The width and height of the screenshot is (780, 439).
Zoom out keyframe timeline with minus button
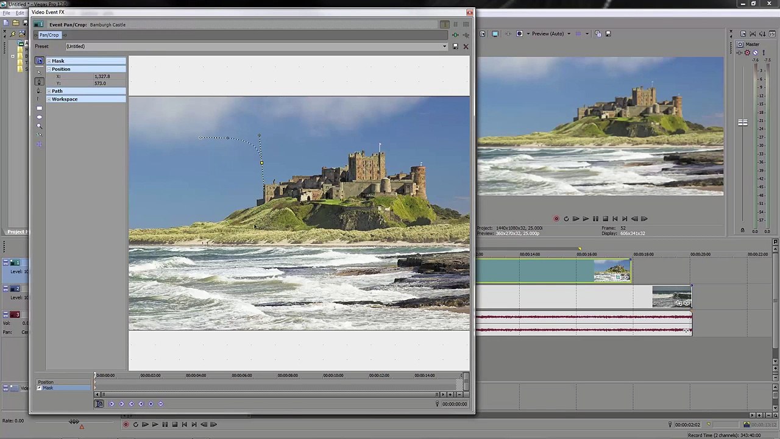tap(459, 394)
